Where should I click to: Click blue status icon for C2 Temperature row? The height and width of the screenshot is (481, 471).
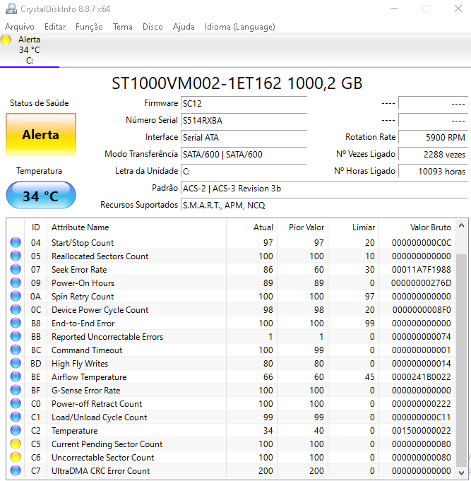[16, 430]
